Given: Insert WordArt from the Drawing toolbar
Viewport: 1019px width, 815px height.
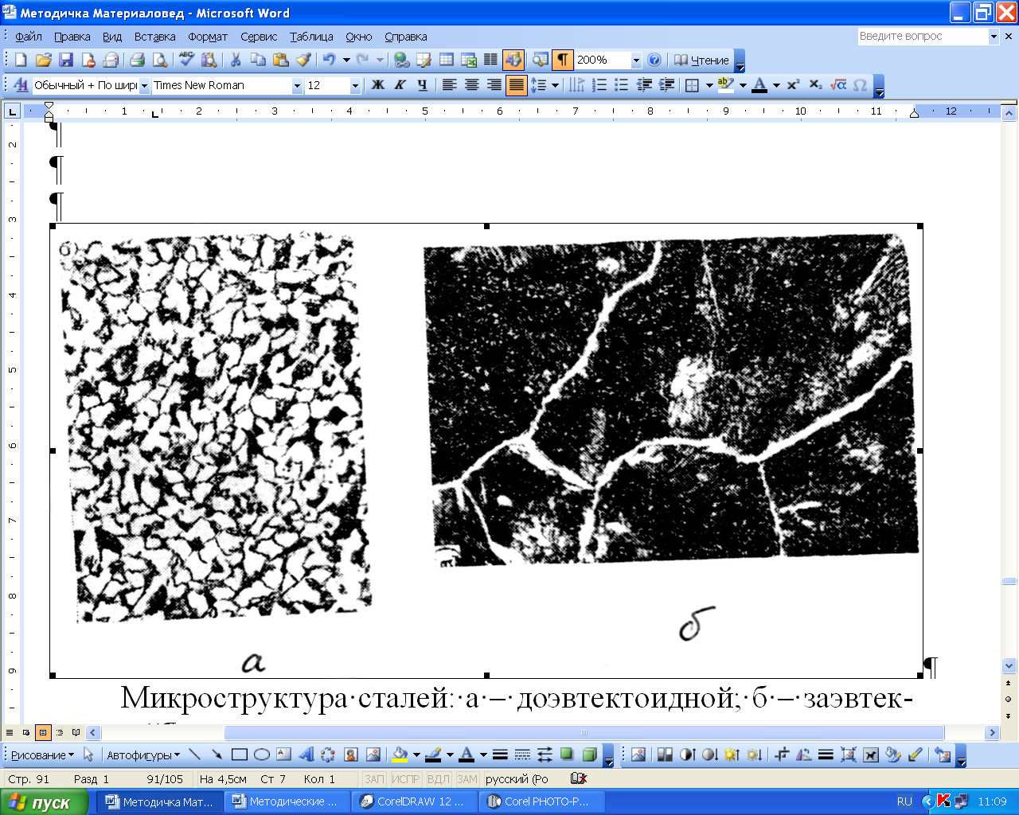Looking at the screenshot, I should click(306, 755).
